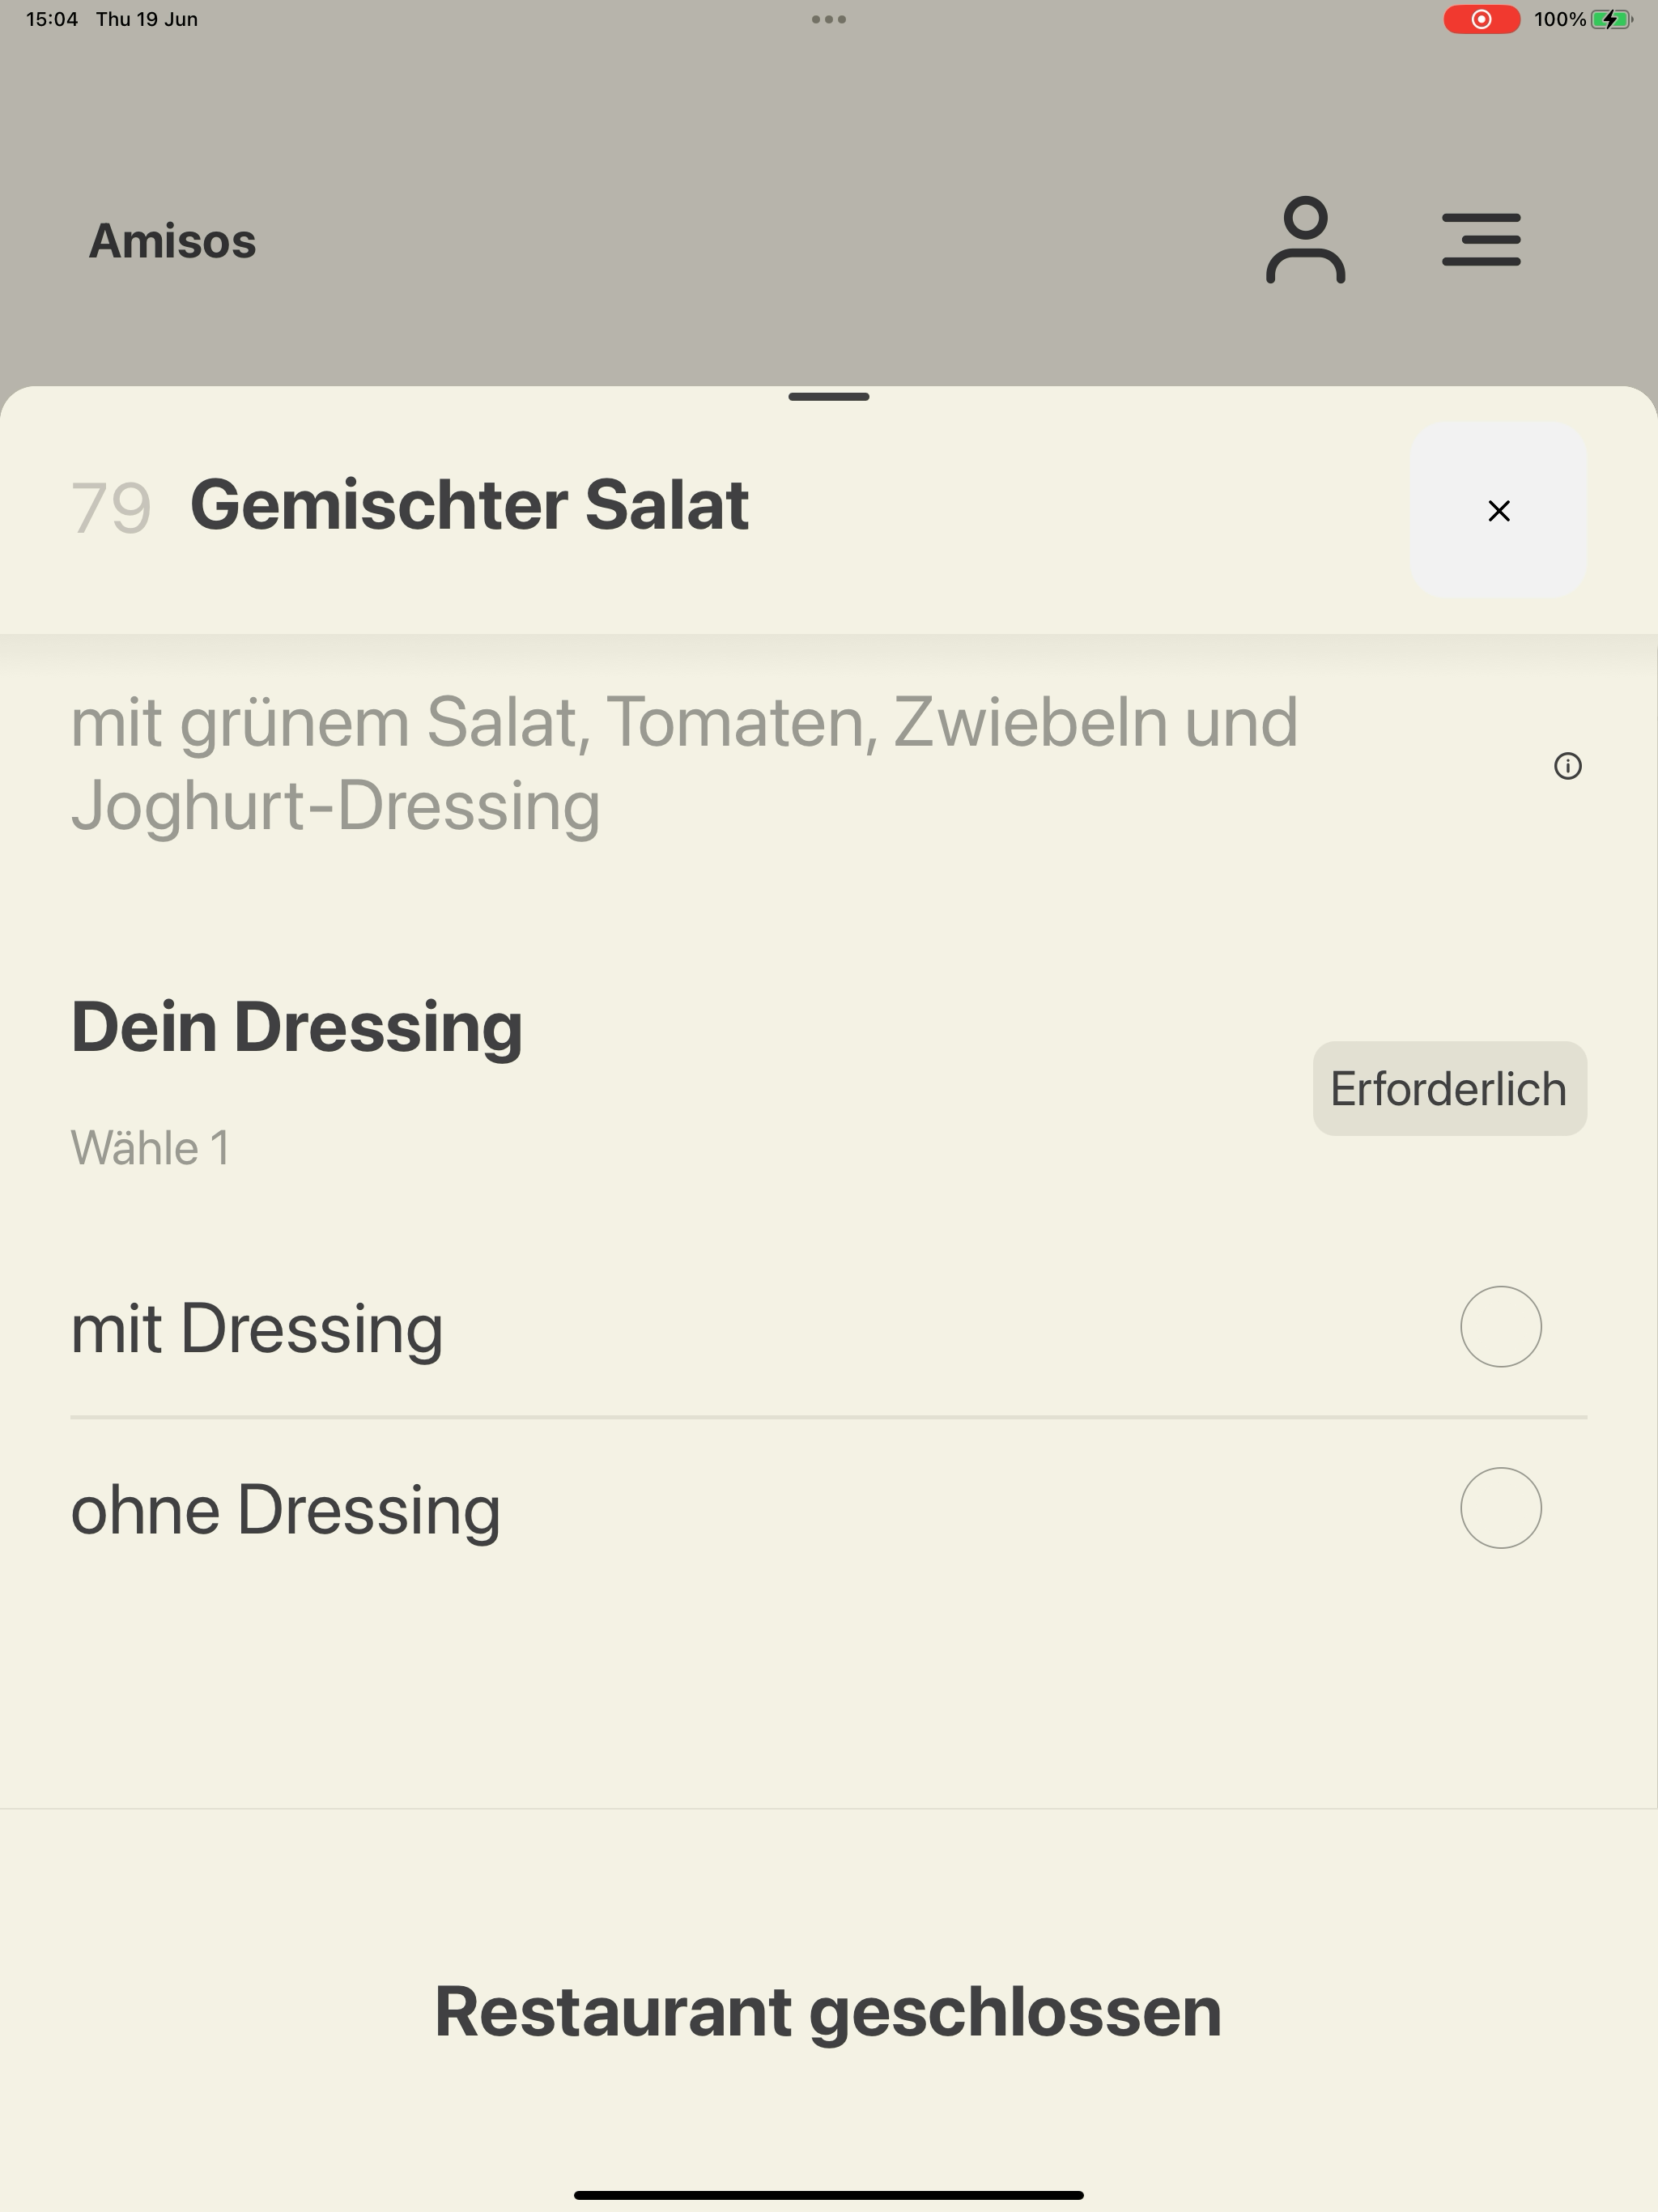The image size is (1658, 2212).
Task: Tap the three dots multitasking icon
Action: coord(829,19)
